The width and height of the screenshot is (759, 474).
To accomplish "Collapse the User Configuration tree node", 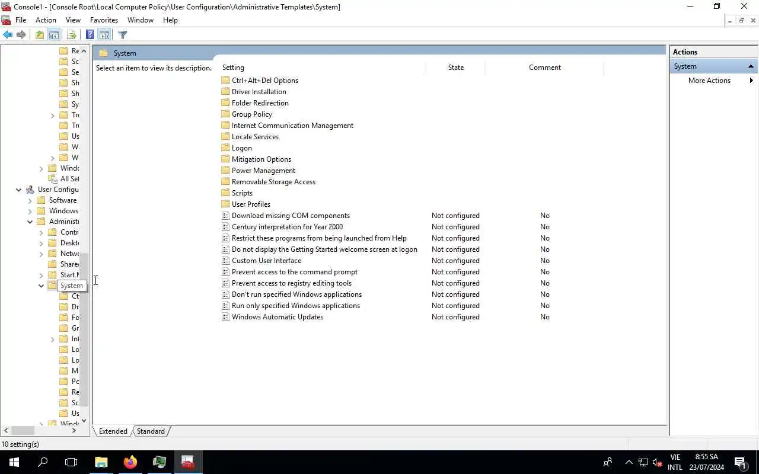I will point(19,190).
